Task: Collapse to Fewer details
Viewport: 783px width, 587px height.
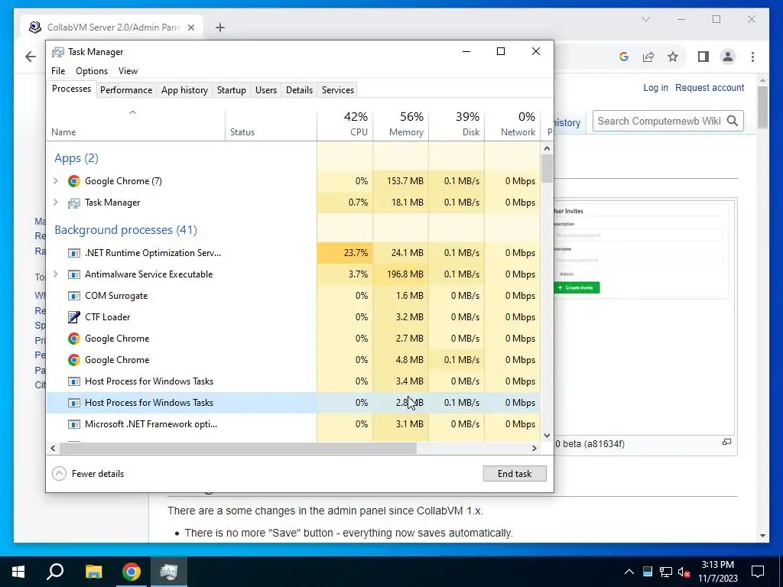Action: coord(88,474)
